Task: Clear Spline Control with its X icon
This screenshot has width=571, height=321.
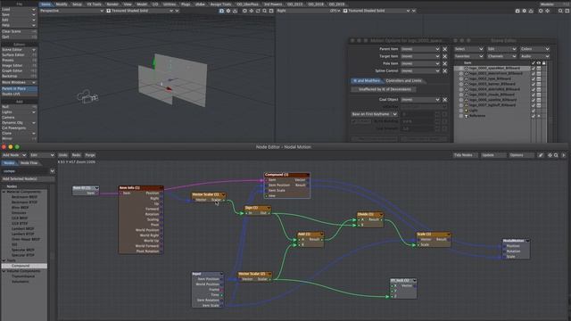Action: pos(444,71)
